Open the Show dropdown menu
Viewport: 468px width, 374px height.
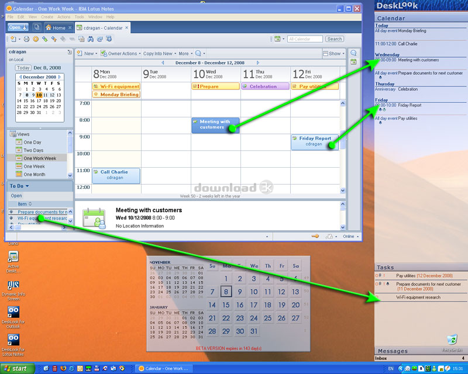[333, 54]
